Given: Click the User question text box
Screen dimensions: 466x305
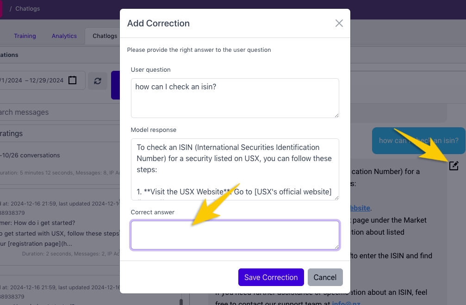Looking at the screenshot, I should [235, 98].
